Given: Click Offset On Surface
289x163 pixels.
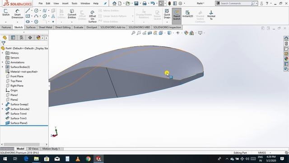Looking at the screenshot, I should point(92,16).
